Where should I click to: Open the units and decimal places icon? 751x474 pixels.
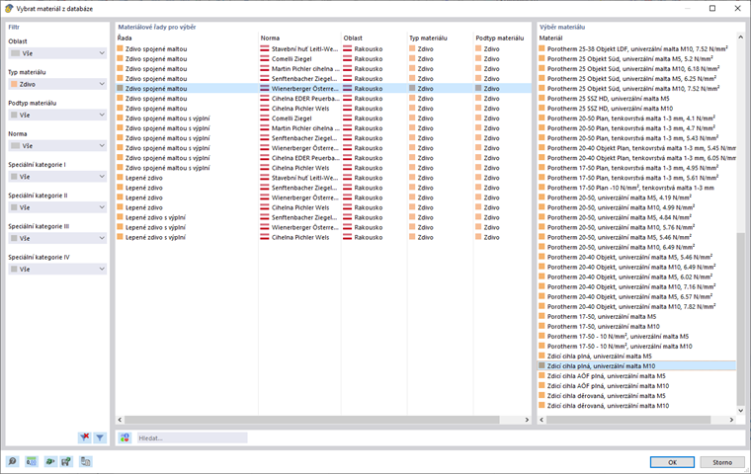pos(32,461)
